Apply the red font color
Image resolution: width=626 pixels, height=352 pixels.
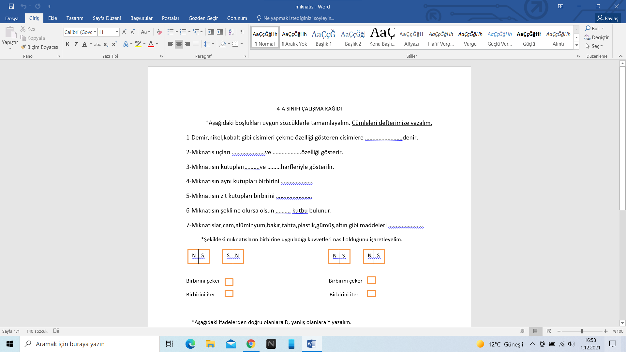151,44
